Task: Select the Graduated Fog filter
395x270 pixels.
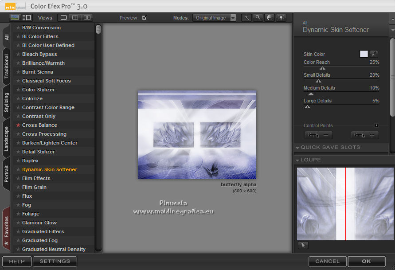Action: [40, 241]
